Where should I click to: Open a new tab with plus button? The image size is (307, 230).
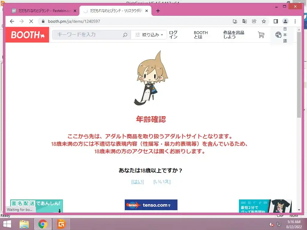tap(158, 11)
